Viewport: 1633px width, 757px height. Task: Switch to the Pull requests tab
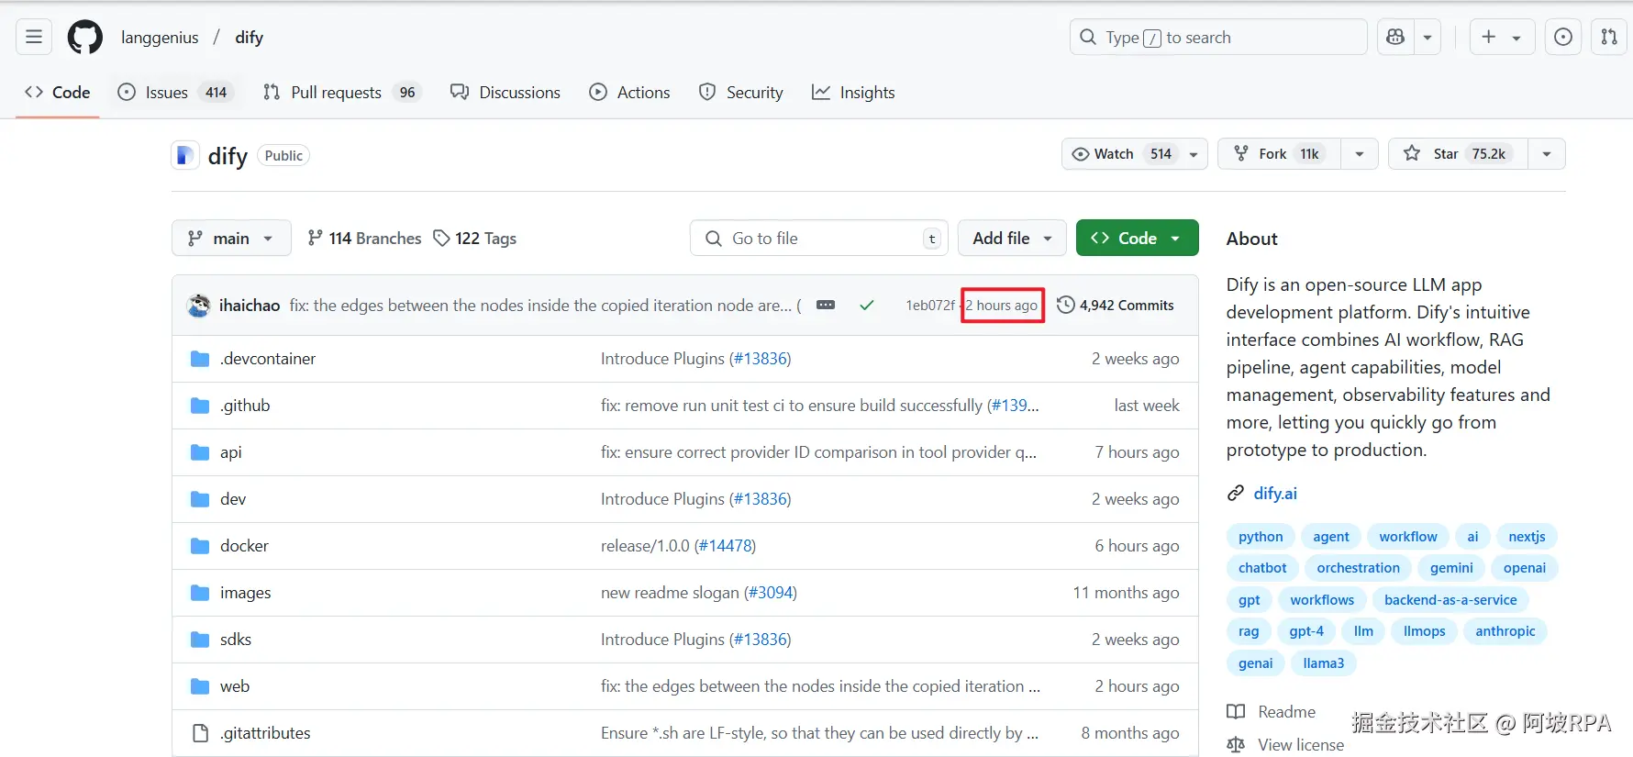341,92
